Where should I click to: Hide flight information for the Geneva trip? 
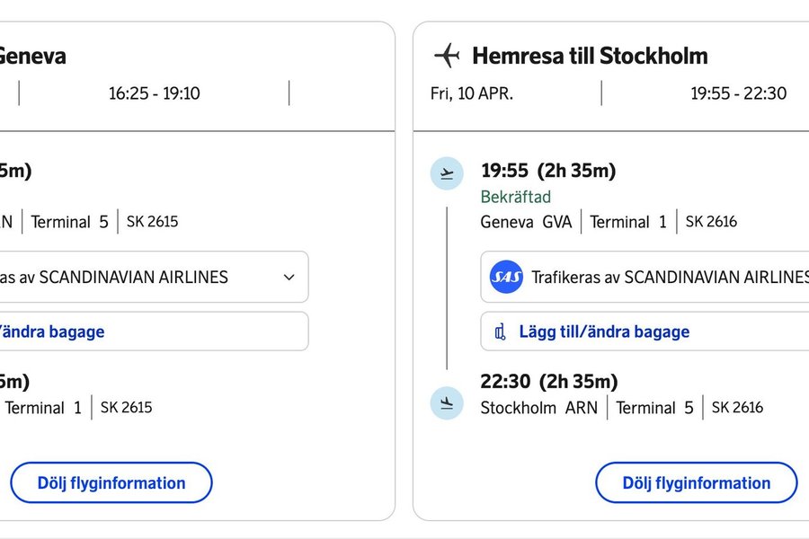tap(111, 482)
